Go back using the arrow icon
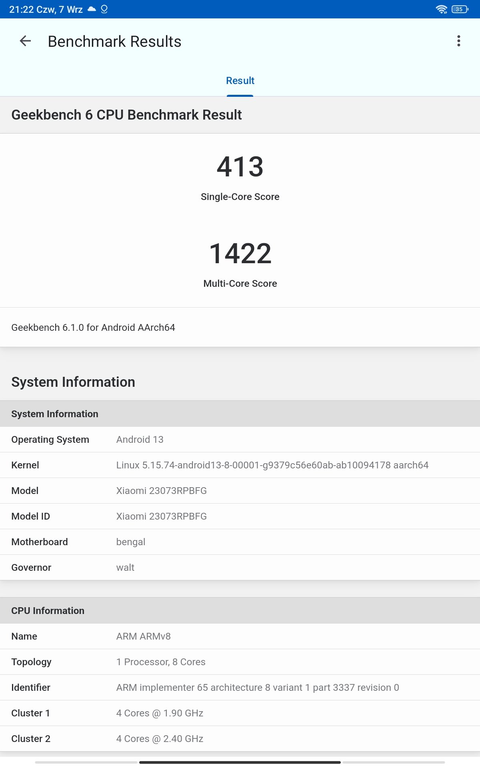 [x=25, y=41]
